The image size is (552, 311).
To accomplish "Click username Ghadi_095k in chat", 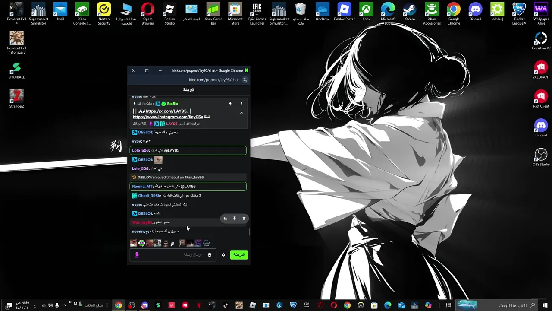I will 149,195.
